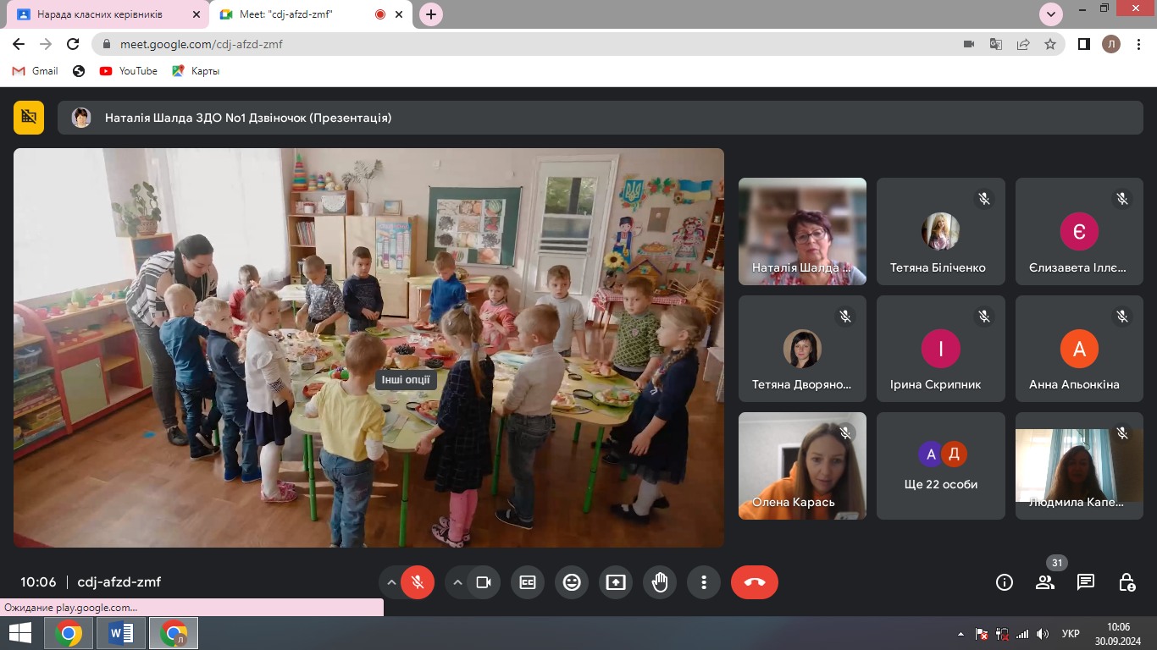Open the emoji reactions button

[x=572, y=582]
